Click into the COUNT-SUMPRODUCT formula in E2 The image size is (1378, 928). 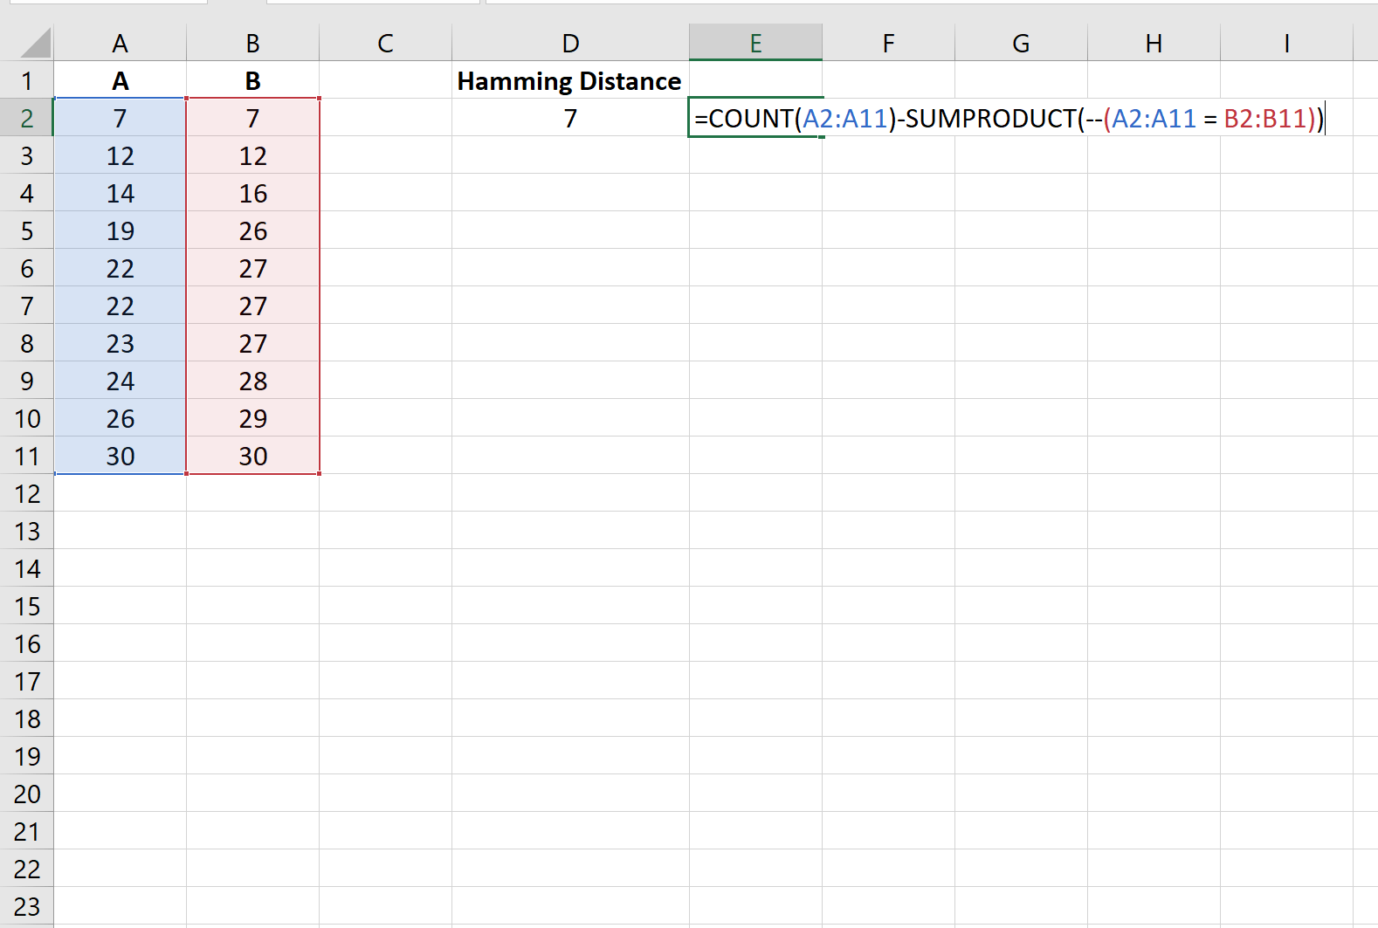point(1009,118)
